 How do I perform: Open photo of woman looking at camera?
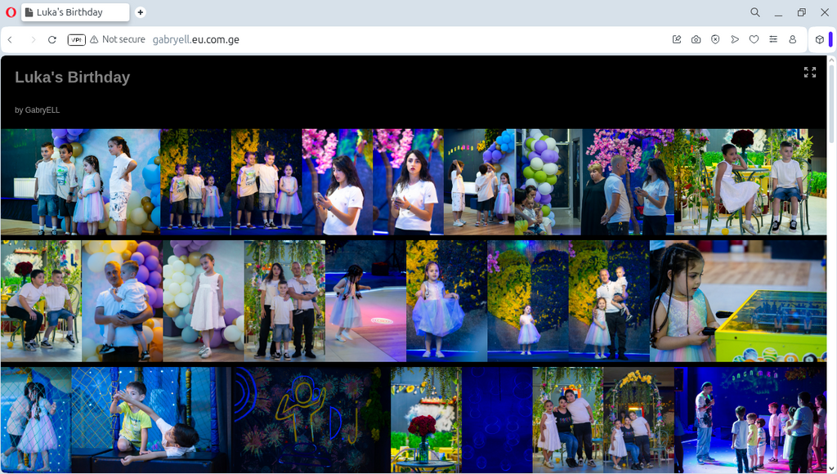(408, 182)
